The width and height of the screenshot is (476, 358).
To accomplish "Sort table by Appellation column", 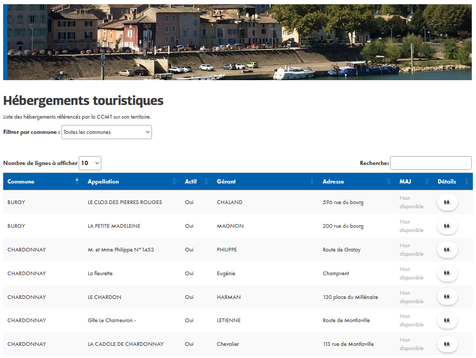I will click(x=132, y=181).
